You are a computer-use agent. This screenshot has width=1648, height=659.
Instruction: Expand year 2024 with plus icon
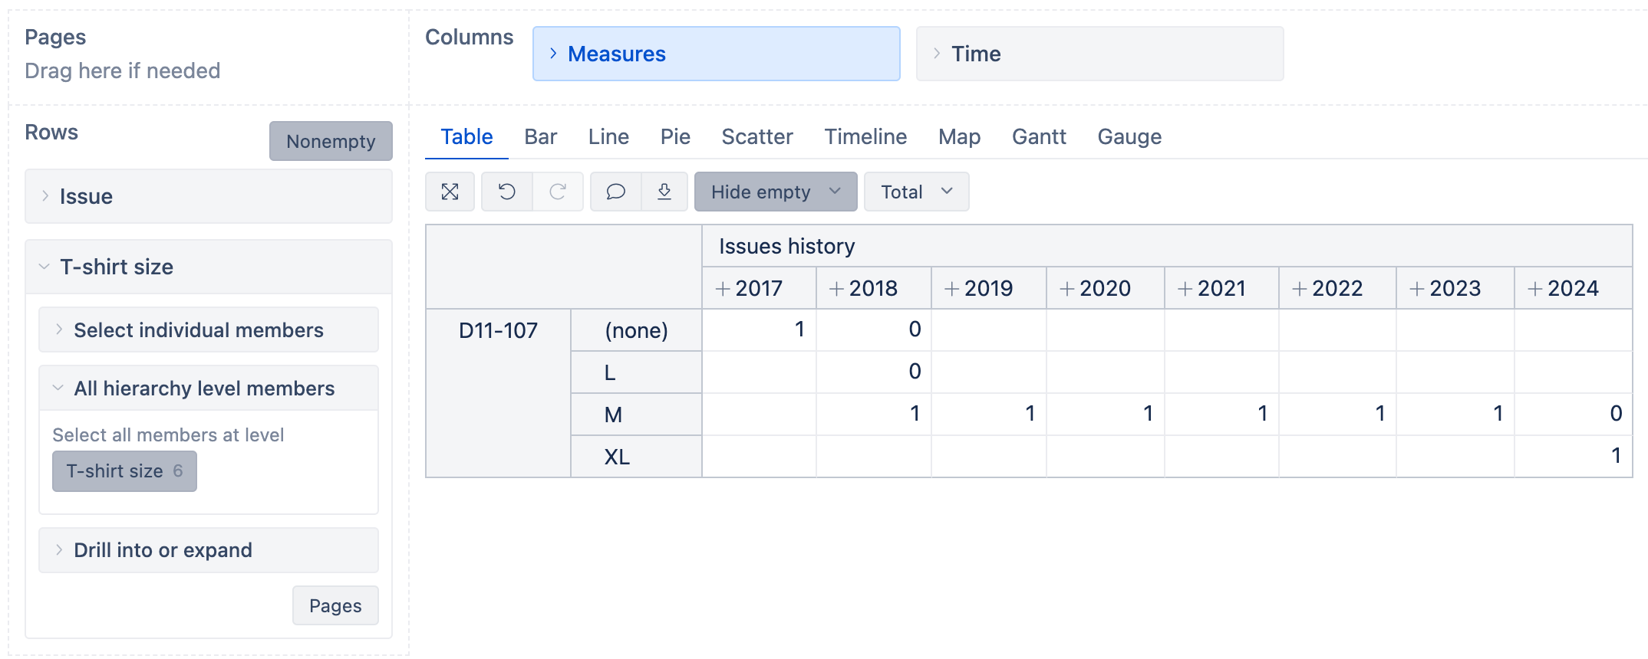pos(1535,289)
